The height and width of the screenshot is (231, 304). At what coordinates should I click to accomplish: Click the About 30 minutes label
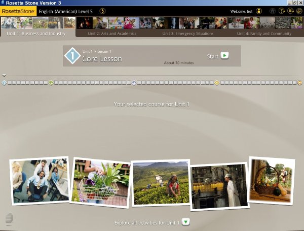coord(179,63)
